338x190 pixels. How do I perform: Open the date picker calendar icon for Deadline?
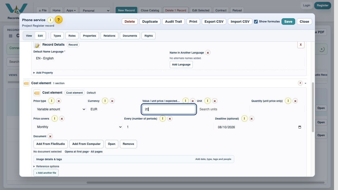pos(300,127)
